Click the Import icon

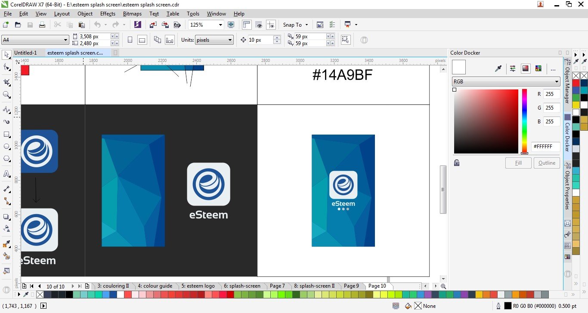(153, 25)
